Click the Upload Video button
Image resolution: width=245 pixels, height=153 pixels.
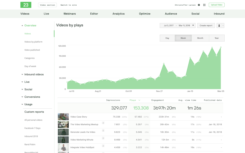(216, 5)
